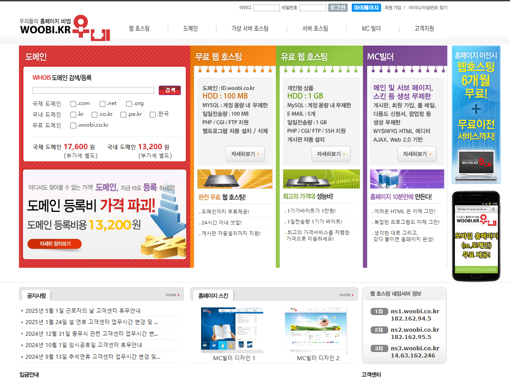Check the .com domain checkbox
The height and width of the screenshot is (380, 510).
(73, 104)
